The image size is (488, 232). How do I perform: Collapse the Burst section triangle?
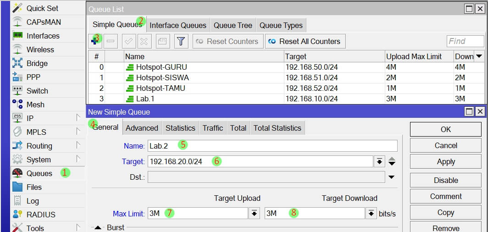click(98, 228)
